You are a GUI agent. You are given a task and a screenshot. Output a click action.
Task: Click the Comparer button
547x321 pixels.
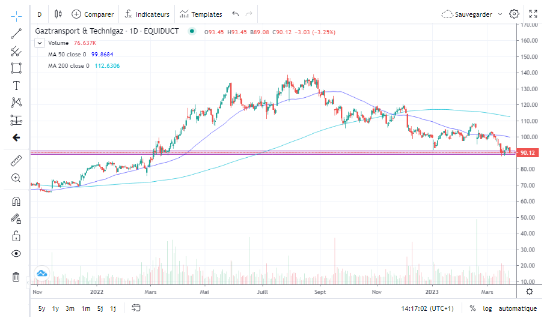click(93, 14)
